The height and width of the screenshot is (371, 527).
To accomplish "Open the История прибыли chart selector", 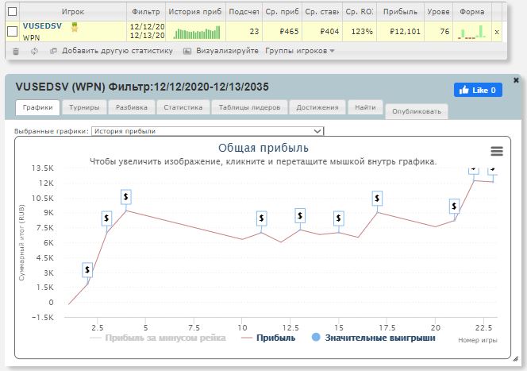I will [x=207, y=131].
